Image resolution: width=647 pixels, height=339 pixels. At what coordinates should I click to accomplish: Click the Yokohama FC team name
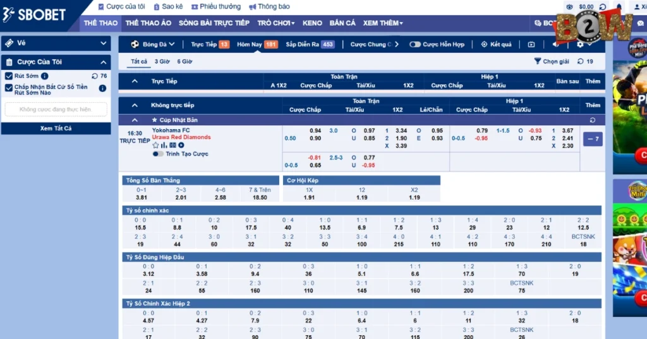(171, 130)
